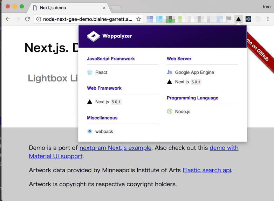Click the webpack cube icon
The width and height of the screenshot is (274, 201).
click(x=90, y=131)
